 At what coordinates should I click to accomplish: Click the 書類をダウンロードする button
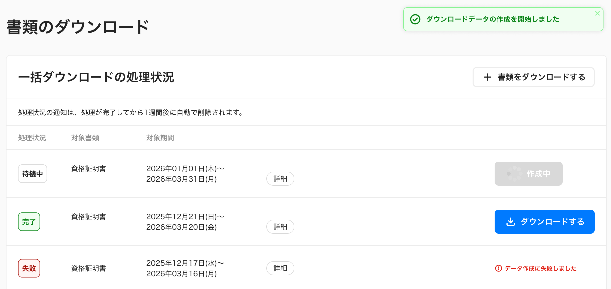[533, 77]
